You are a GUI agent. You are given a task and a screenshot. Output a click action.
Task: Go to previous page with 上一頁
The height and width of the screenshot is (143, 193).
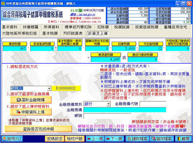[x=95, y=139]
